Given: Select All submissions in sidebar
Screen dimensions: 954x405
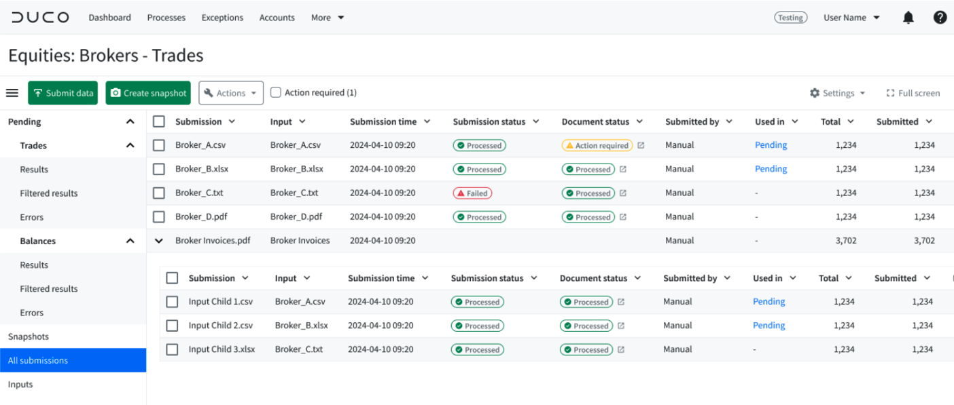Looking at the screenshot, I should [73, 360].
